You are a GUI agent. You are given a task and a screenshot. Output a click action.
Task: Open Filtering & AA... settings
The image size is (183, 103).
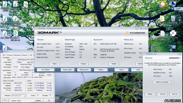coord(84,70)
